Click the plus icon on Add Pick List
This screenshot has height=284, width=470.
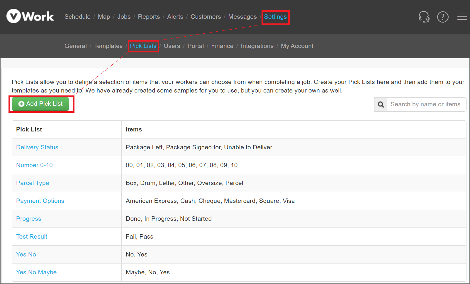pos(21,104)
